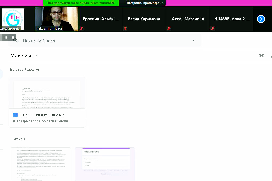Viewport: 272px width, 181px height.
Task: Click the search magnifier icon in Drive
Action: (16, 40)
